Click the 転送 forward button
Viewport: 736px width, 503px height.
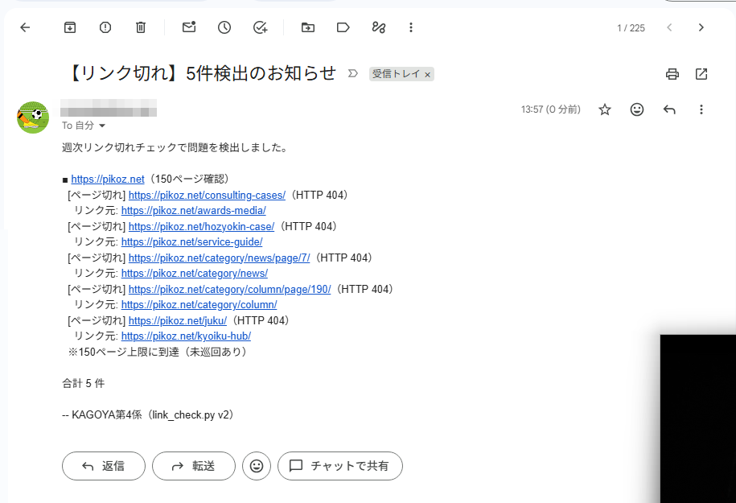(194, 466)
